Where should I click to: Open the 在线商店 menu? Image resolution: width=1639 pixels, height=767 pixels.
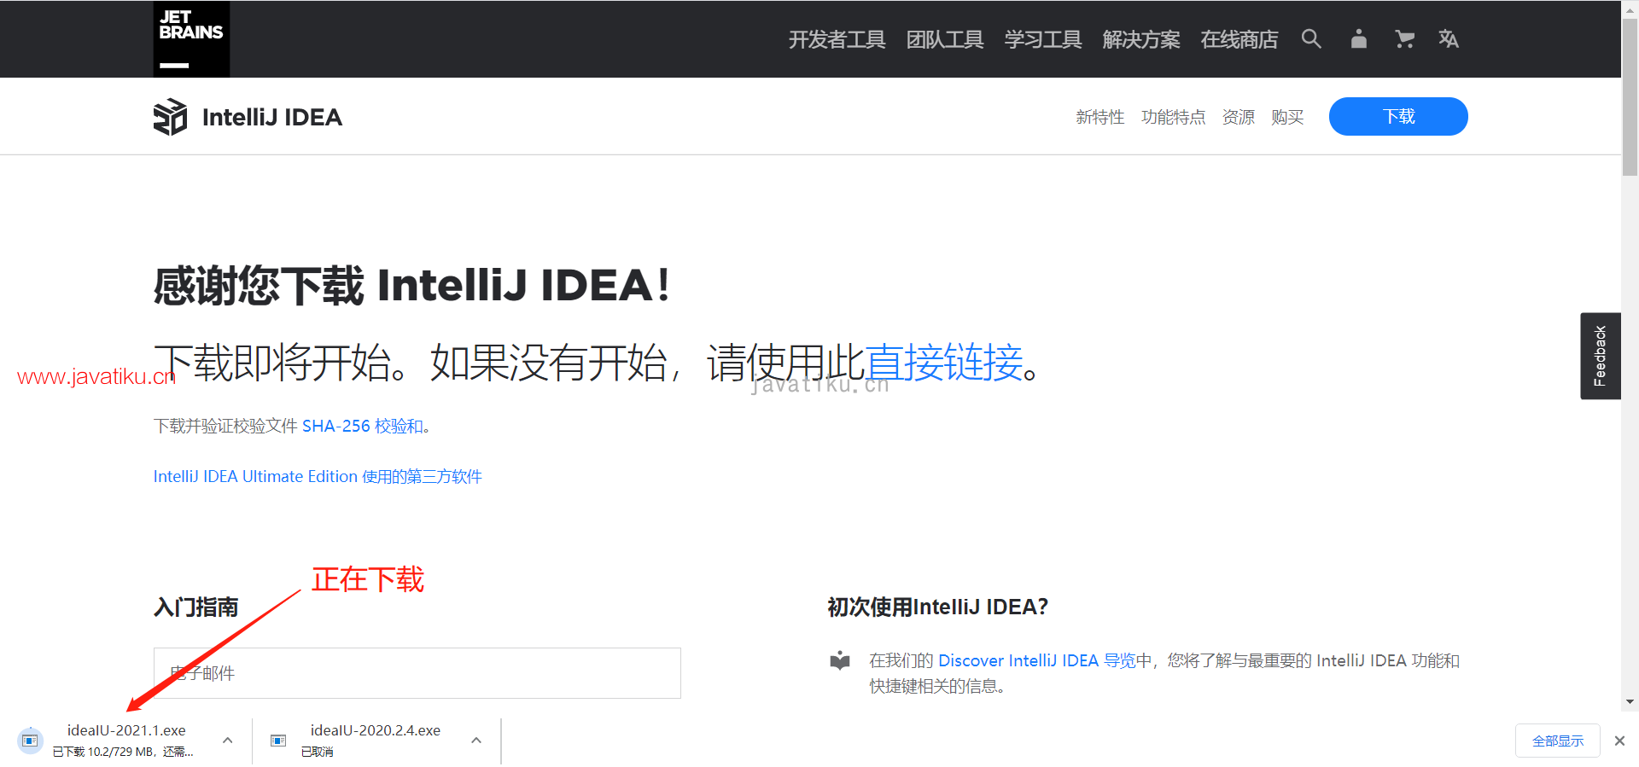[x=1239, y=39]
